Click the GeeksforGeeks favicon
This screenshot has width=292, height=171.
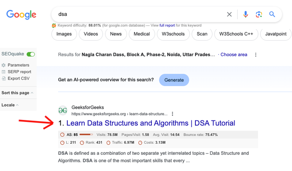[63, 110]
